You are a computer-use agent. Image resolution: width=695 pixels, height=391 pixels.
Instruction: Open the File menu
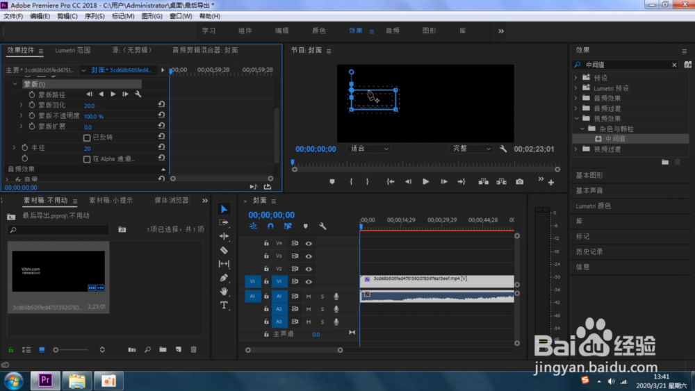tap(13, 16)
